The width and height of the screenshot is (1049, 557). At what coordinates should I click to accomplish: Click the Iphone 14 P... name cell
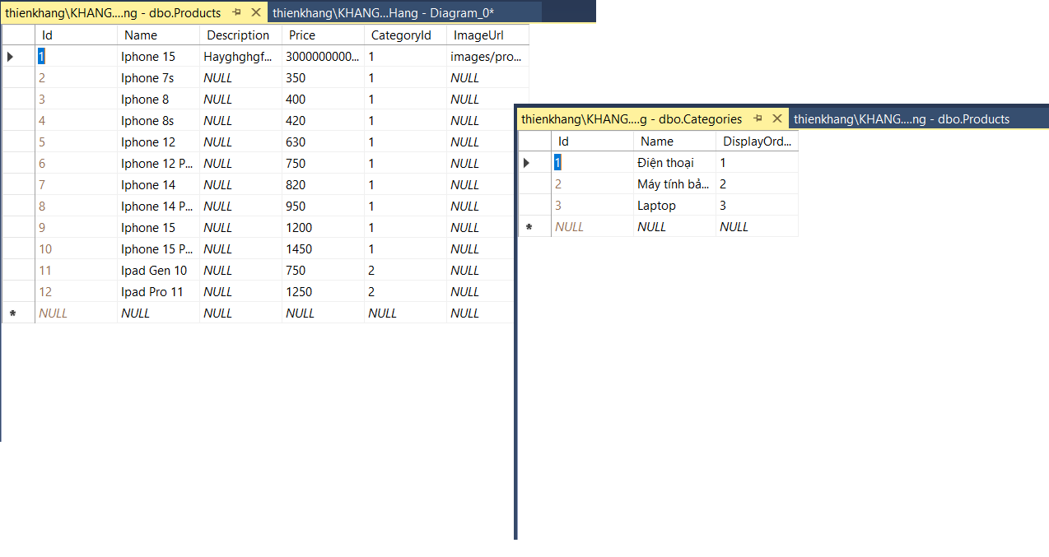[158, 207]
